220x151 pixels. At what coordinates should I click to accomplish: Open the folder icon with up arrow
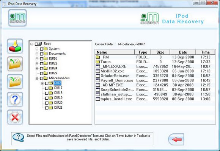coord(15,64)
